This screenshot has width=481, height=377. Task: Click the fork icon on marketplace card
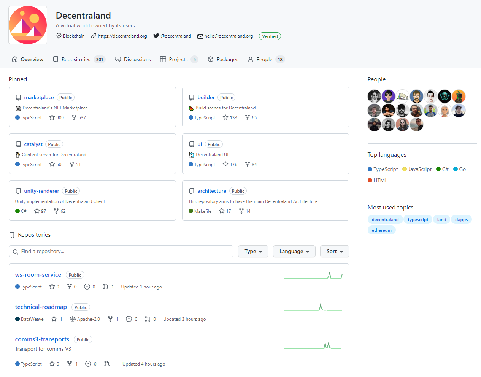click(x=74, y=117)
